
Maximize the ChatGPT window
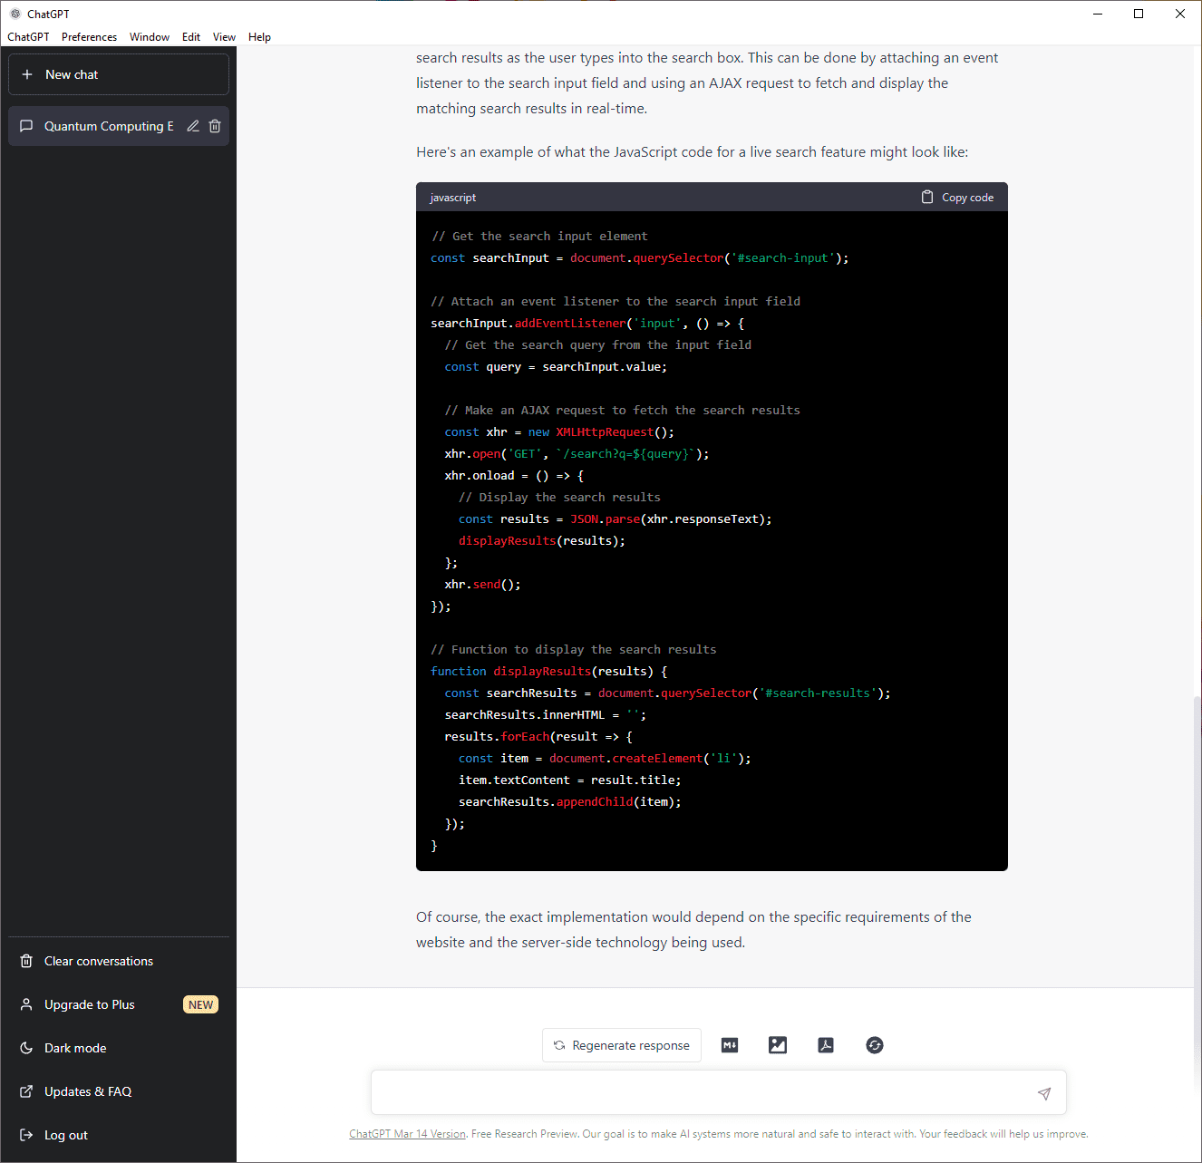click(1139, 14)
